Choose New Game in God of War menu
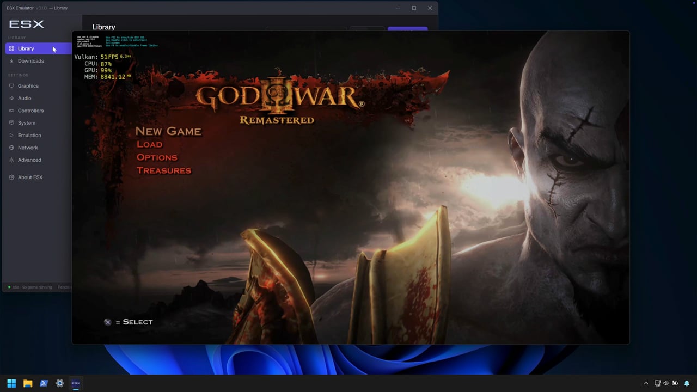The height and width of the screenshot is (392, 697). tap(168, 131)
